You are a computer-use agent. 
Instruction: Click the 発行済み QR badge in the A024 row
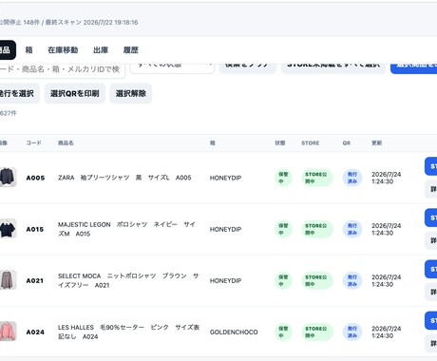tap(352, 332)
